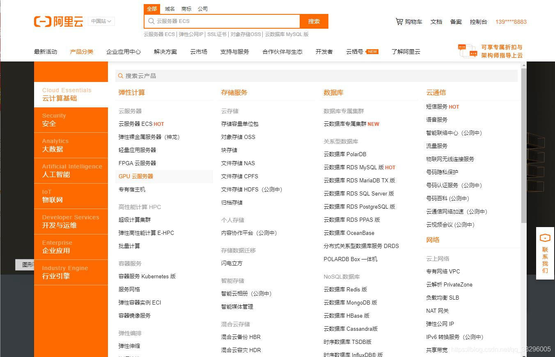Viewport: 555px width, 357px height.
Task: Open 云数据库 MongoDB 版 link
Action: point(350,302)
